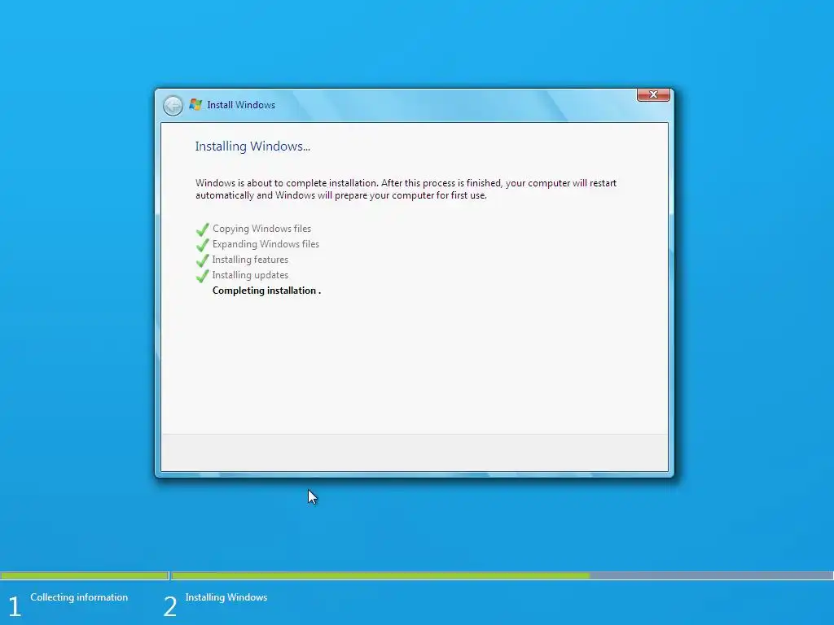Click the 'Install Windows' title text
Viewport: 834px width, 625px height.
tap(241, 105)
